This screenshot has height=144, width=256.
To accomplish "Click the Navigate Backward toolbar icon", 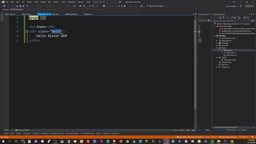I will point(4,6).
